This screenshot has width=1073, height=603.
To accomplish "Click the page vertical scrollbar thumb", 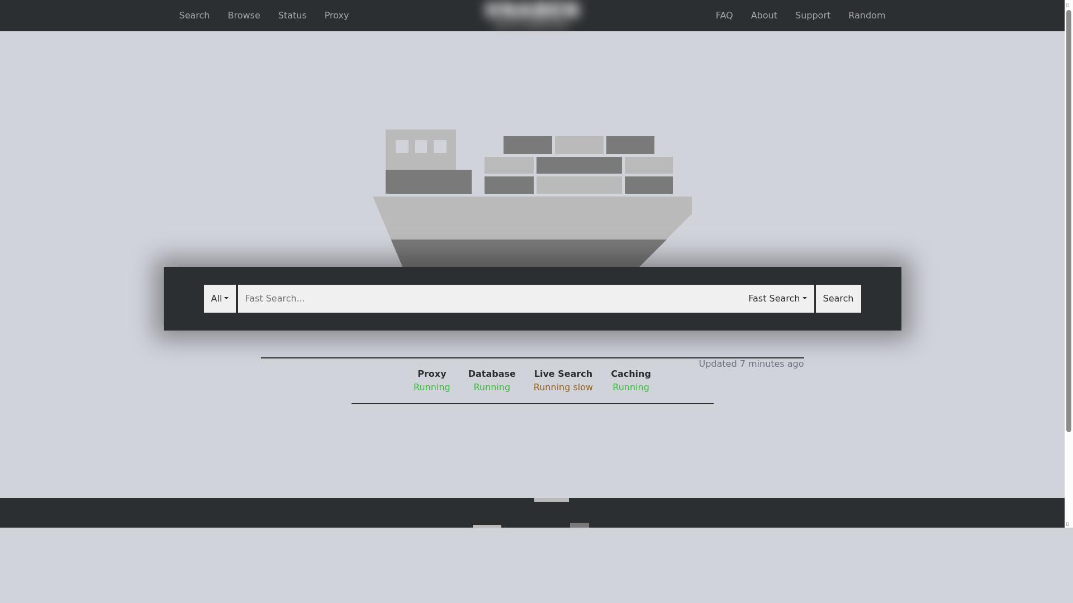I will pyautogui.click(x=1069, y=221).
